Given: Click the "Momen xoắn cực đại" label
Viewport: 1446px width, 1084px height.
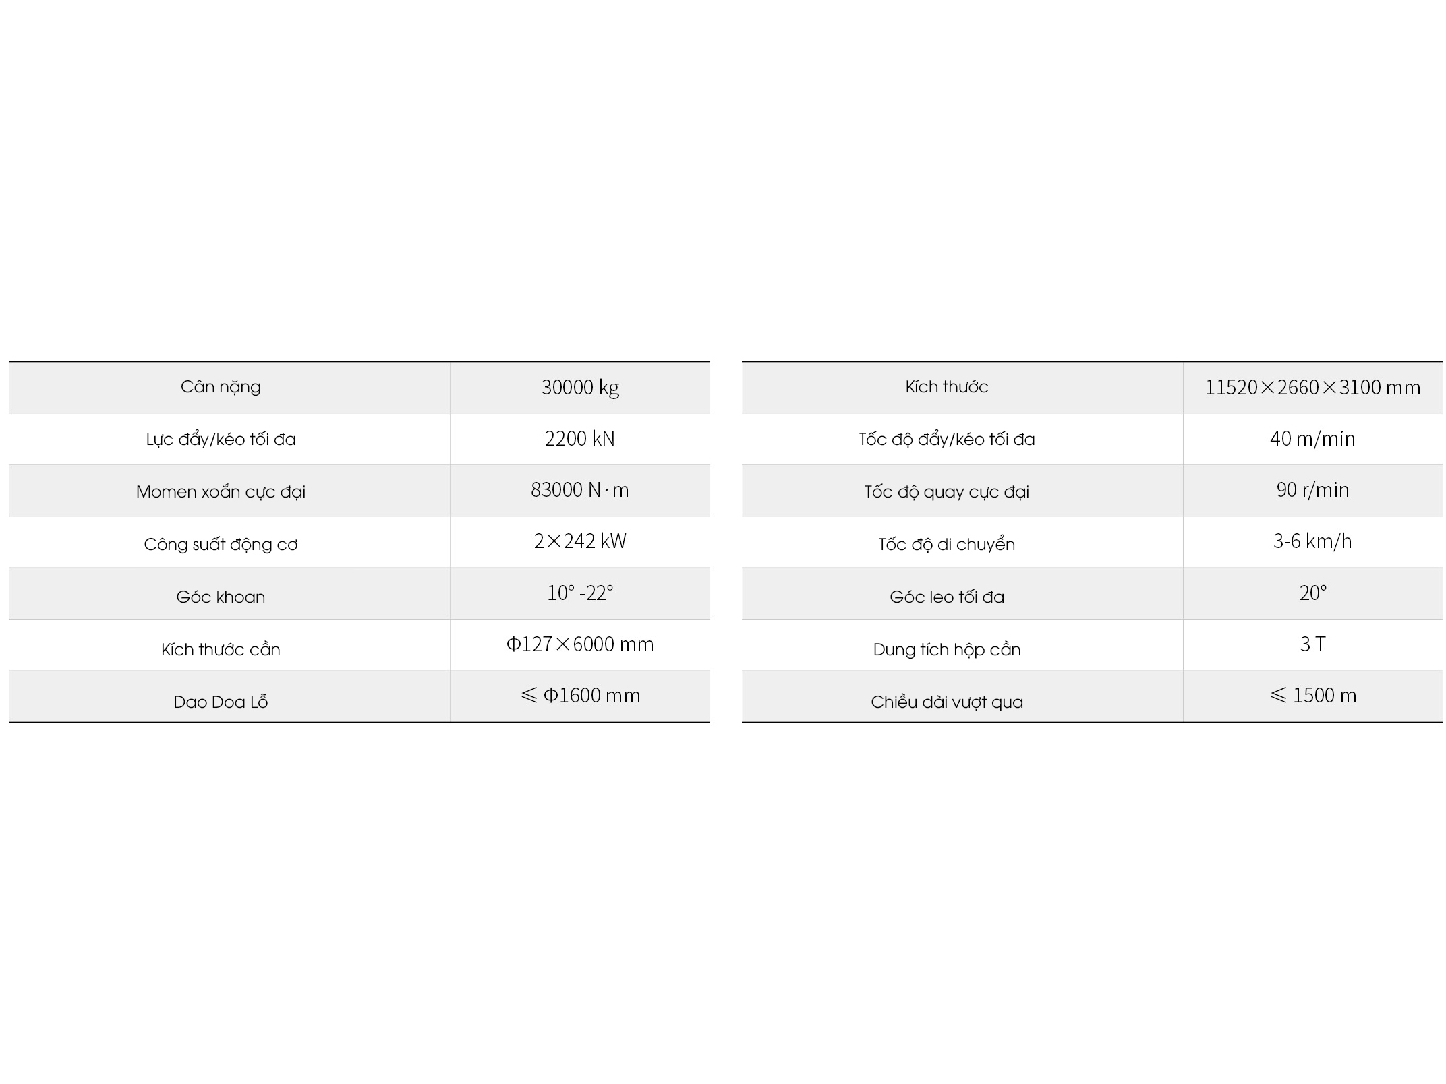Looking at the screenshot, I should tap(221, 492).
